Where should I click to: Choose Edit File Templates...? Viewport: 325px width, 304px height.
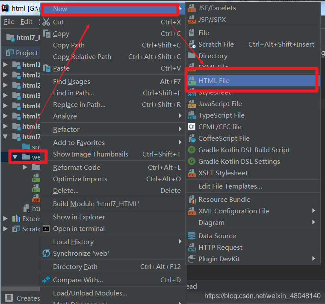(x=253, y=186)
